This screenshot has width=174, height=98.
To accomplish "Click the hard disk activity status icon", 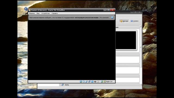I will tap(81, 81).
